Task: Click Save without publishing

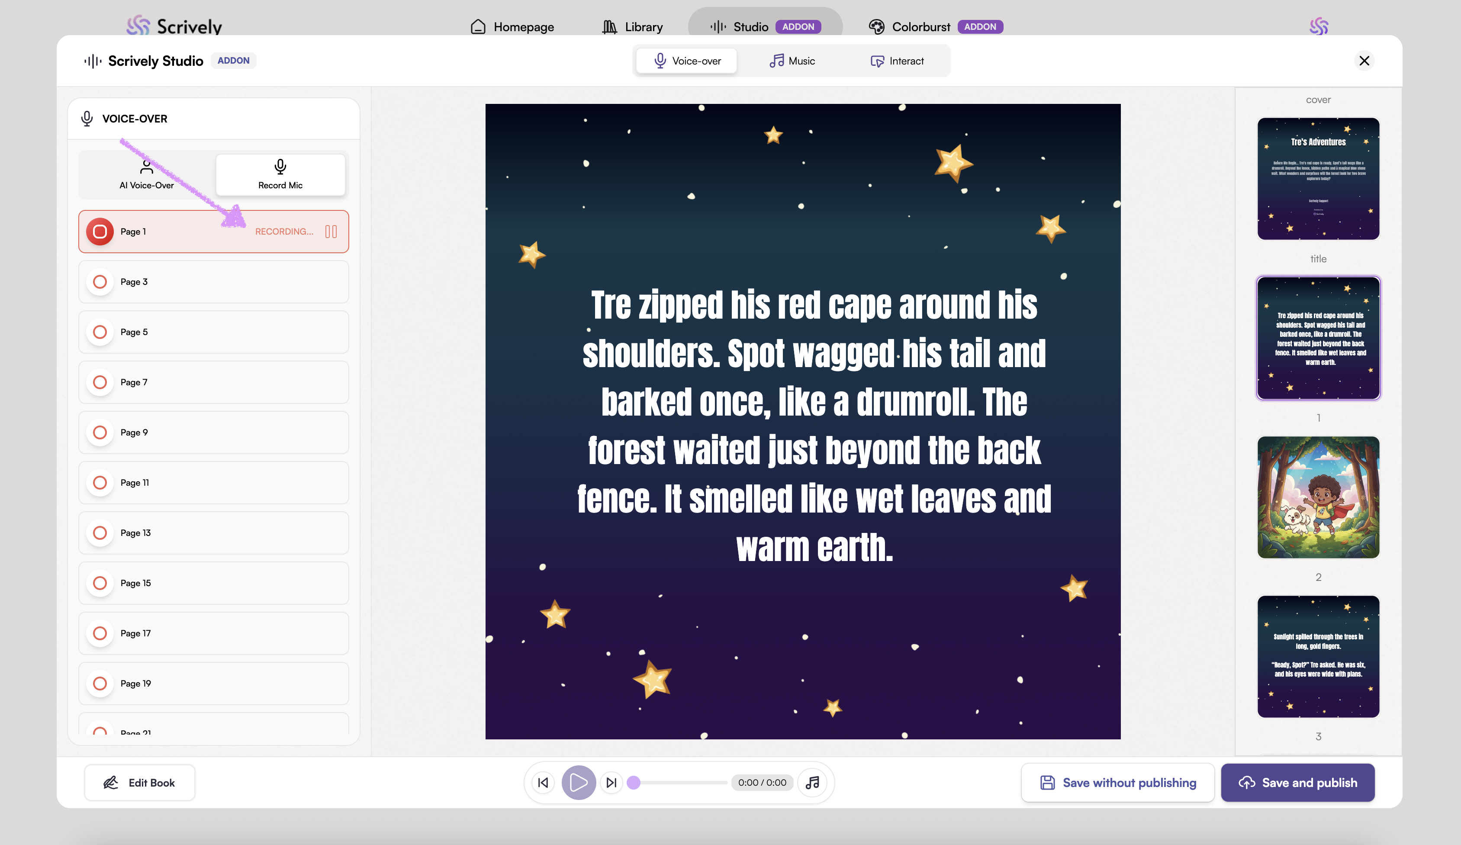Action: pyautogui.click(x=1117, y=782)
